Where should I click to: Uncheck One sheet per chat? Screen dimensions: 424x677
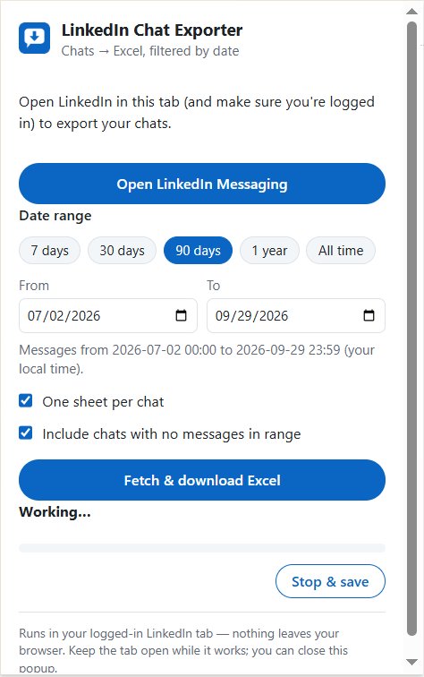[25, 400]
